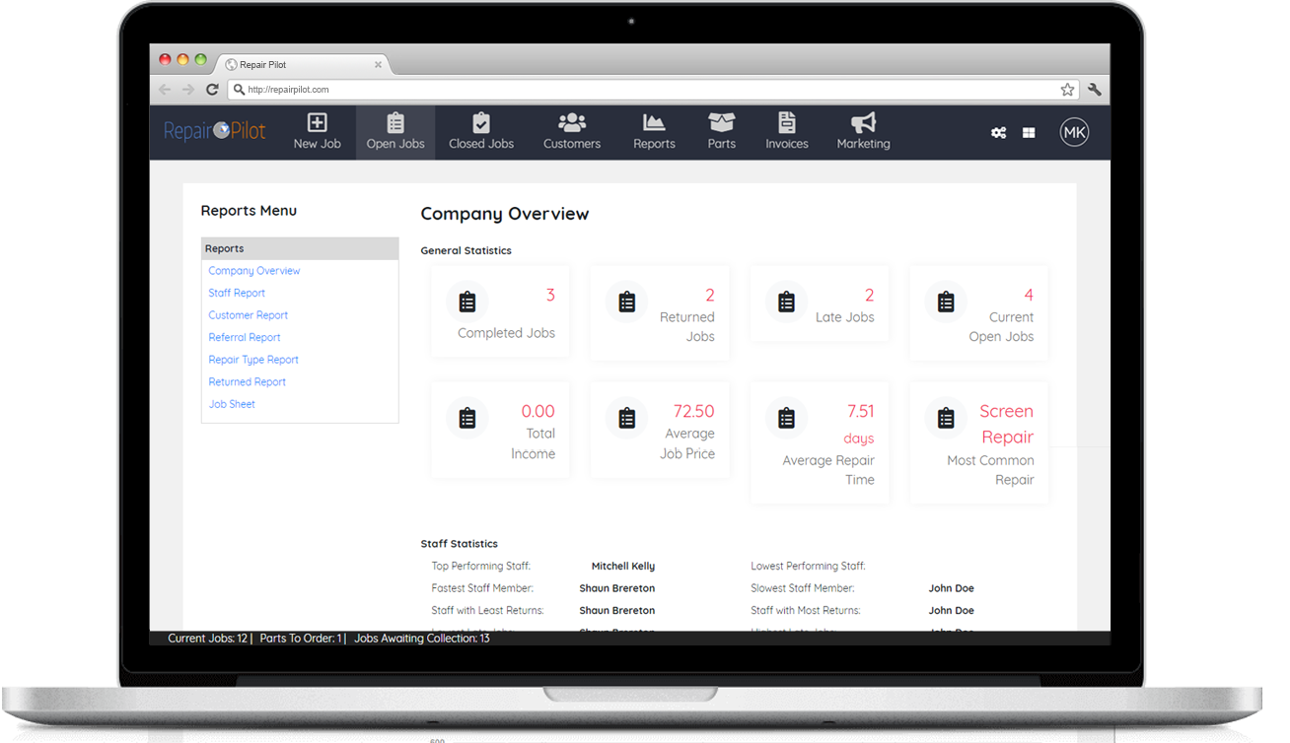Click the Most Common Repair clipboard icon

946,418
